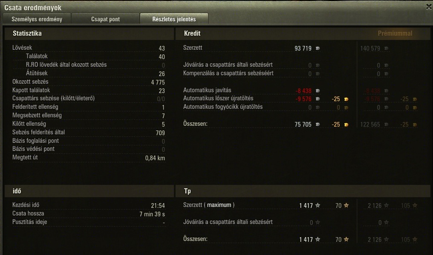Close the Csata eredmények window
This screenshot has height=255, width=433.
click(429, 7)
